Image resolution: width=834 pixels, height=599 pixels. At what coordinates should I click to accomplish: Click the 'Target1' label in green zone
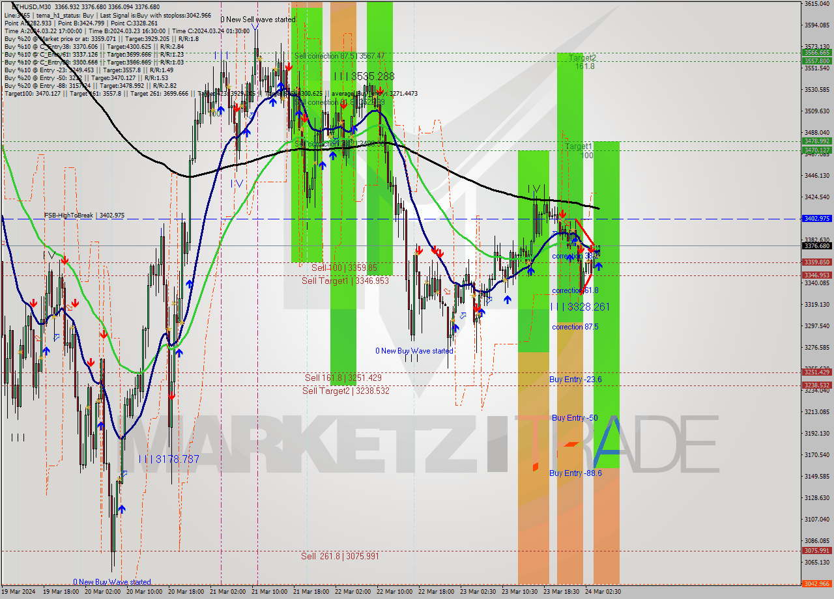pyautogui.click(x=579, y=146)
